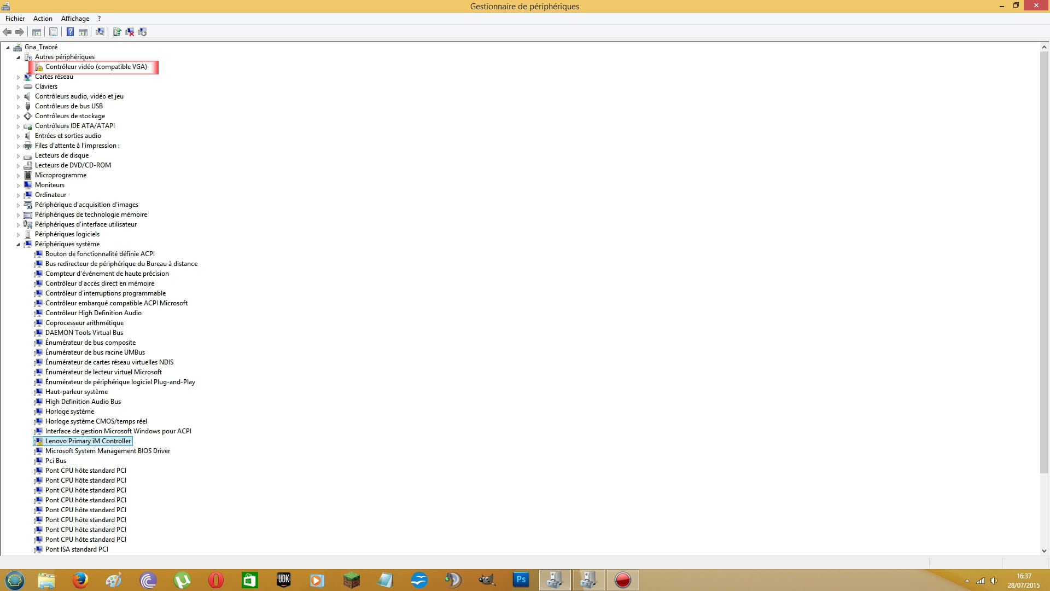Click the Update driver software icon
Viewport: 1050px width, 591px height.
click(116, 32)
